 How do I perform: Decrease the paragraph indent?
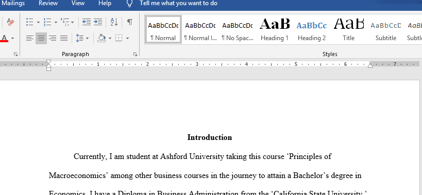coord(87,22)
